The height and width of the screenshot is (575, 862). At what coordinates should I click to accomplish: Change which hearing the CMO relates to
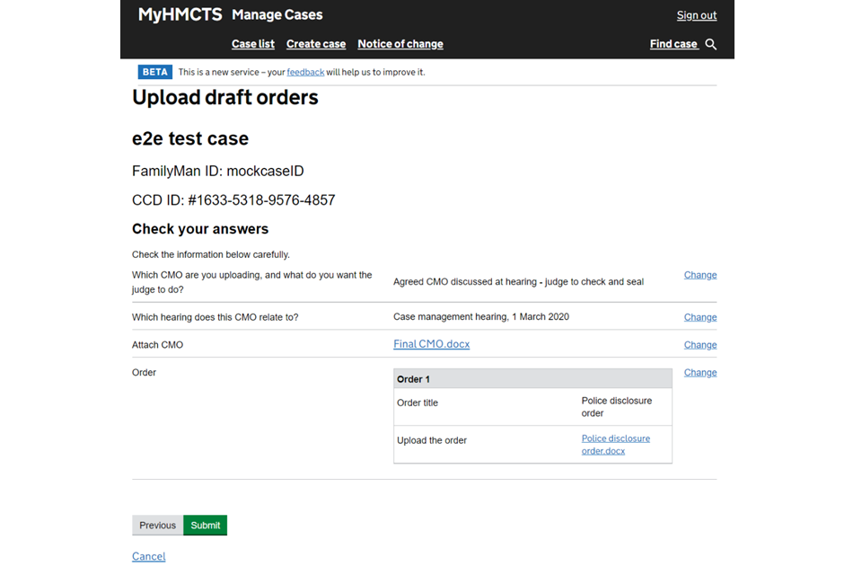coord(699,317)
